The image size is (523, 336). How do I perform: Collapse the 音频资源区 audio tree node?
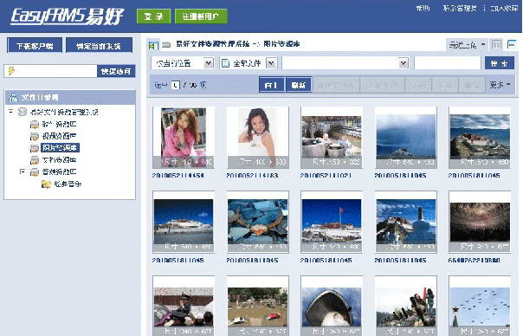[x=23, y=171]
